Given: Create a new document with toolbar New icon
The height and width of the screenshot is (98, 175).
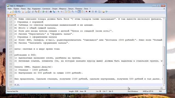Looking at the screenshot, I should [10, 12].
